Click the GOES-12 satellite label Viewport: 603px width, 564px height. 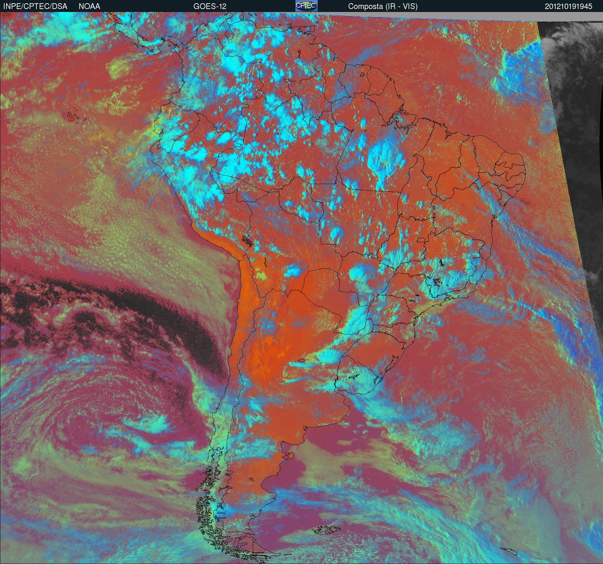(210, 6)
